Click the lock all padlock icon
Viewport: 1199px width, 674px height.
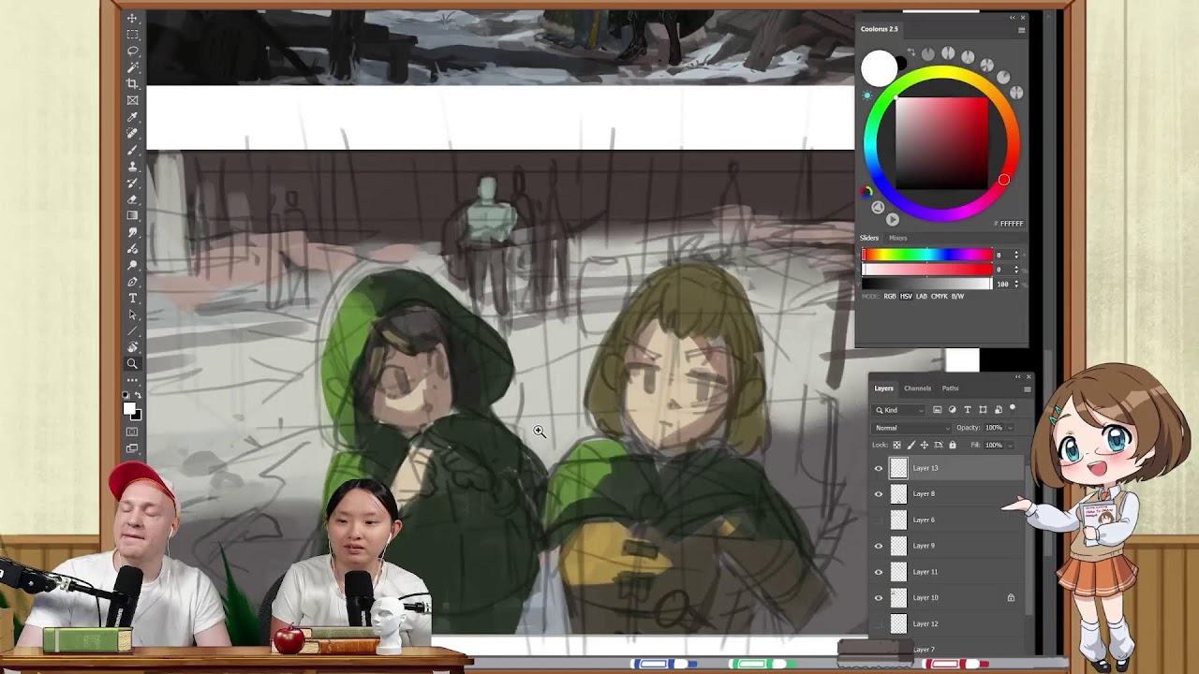click(953, 445)
